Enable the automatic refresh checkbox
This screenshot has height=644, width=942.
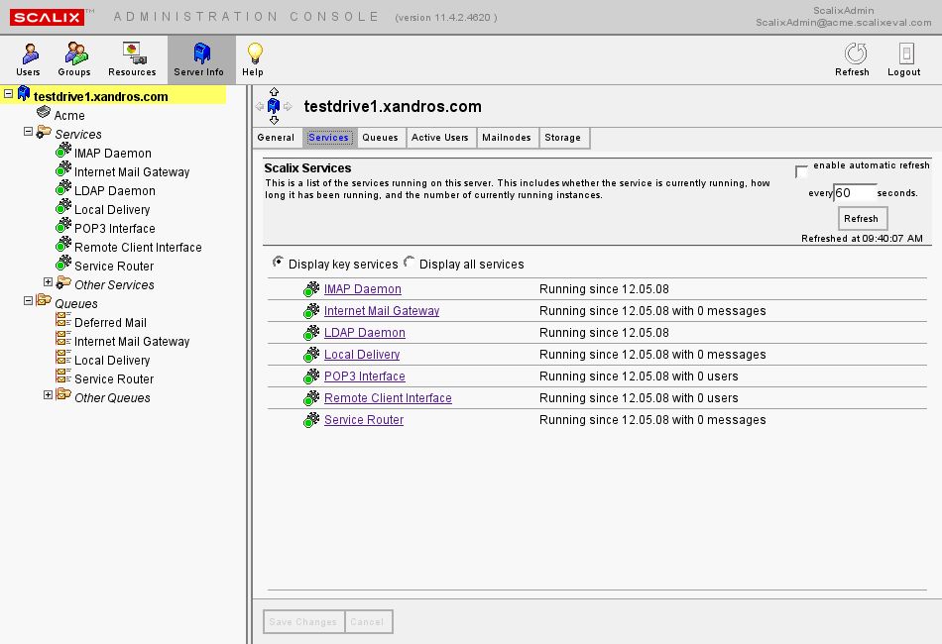(x=801, y=171)
